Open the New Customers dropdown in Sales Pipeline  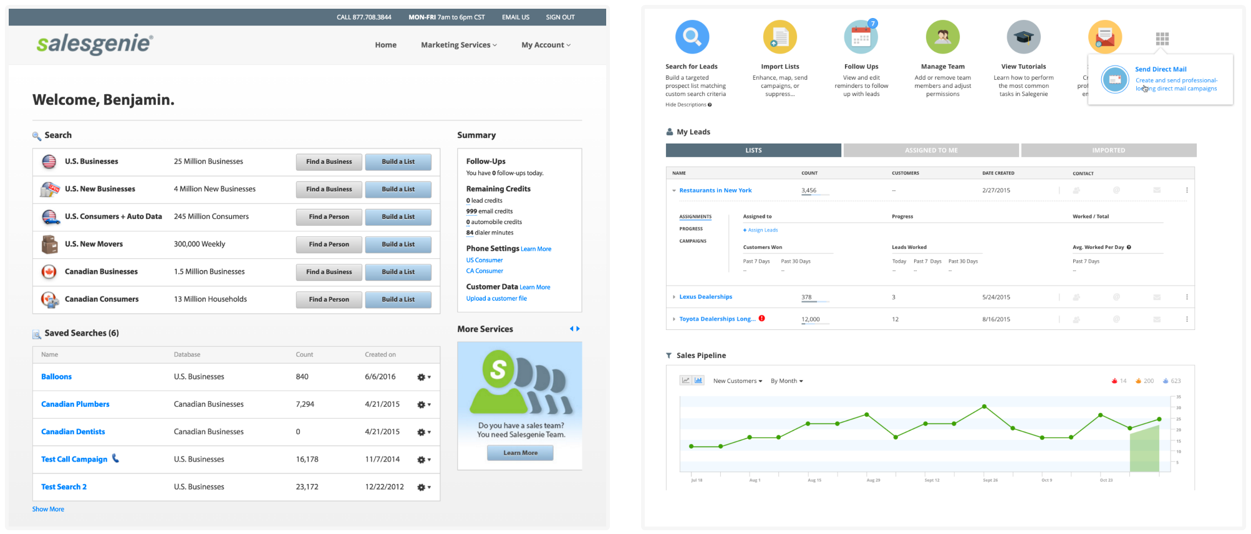737,381
